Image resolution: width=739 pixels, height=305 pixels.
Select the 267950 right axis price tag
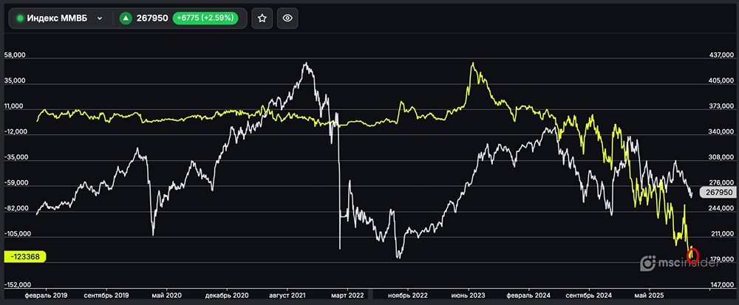pos(717,192)
